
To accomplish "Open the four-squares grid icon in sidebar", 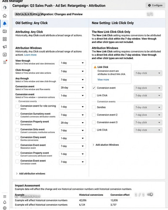I will [x=5, y=39].
